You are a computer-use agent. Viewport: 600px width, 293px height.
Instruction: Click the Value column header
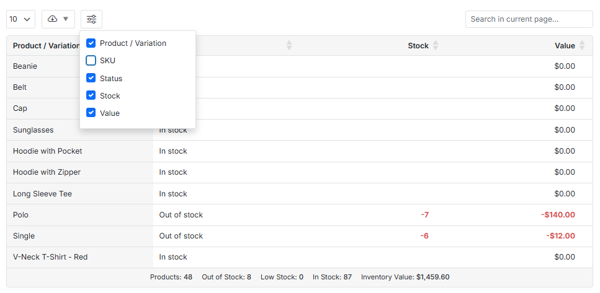point(565,46)
